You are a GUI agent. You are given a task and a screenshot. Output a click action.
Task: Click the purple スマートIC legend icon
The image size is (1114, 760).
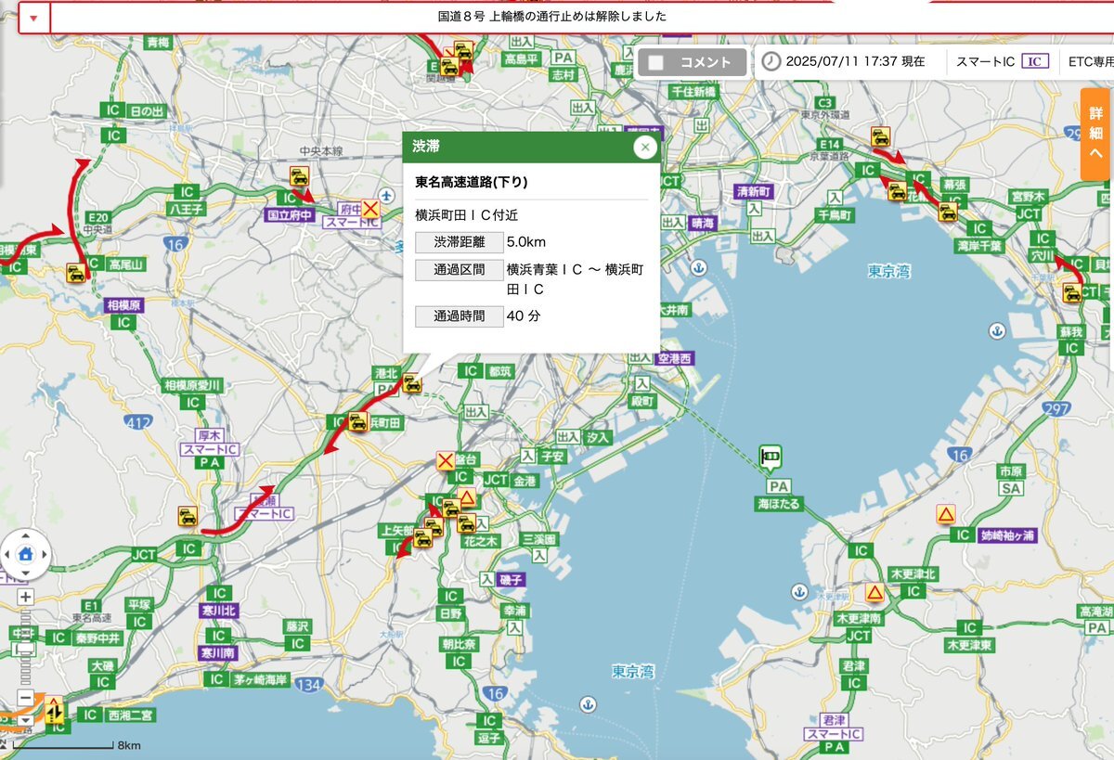click(1035, 62)
